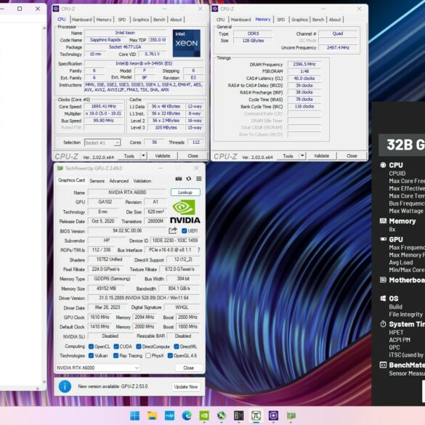
Task: Click Memory section icon in BenchMate panel
Action: tap(383, 221)
